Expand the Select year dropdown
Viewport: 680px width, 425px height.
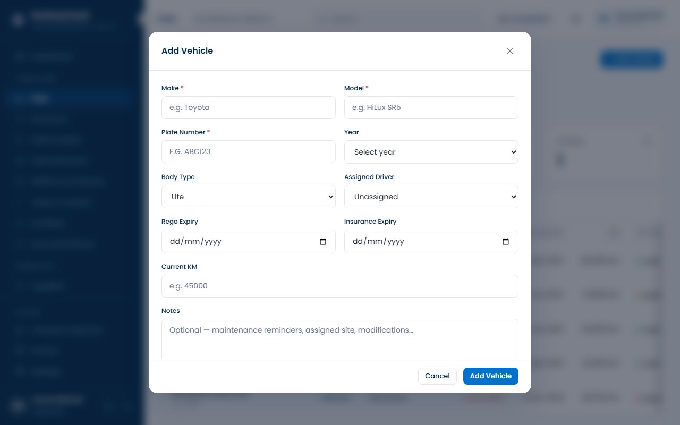click(x=431, y=152)
